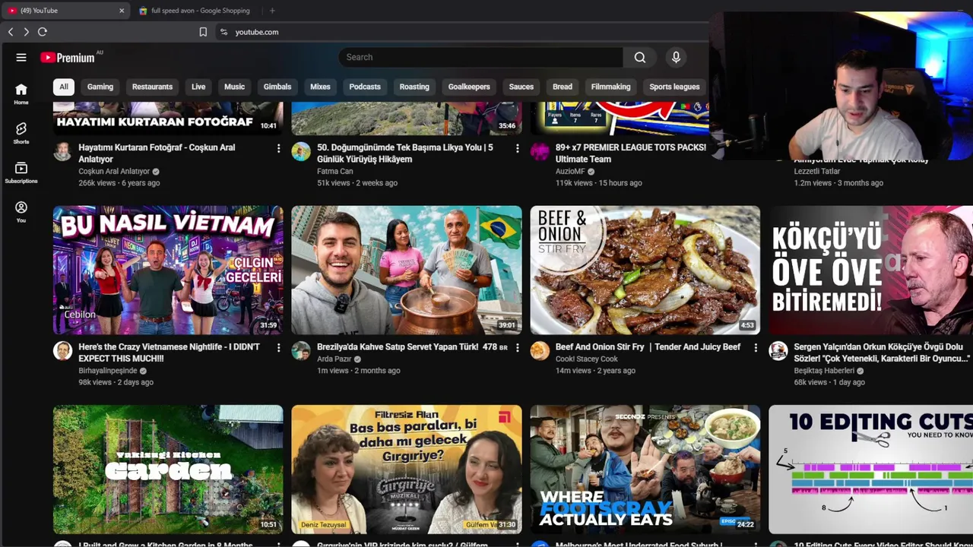Open the Brazil coffee video thumbnail
The width and height of the screenshot is (973, 547).
click(x=407, y=270)
